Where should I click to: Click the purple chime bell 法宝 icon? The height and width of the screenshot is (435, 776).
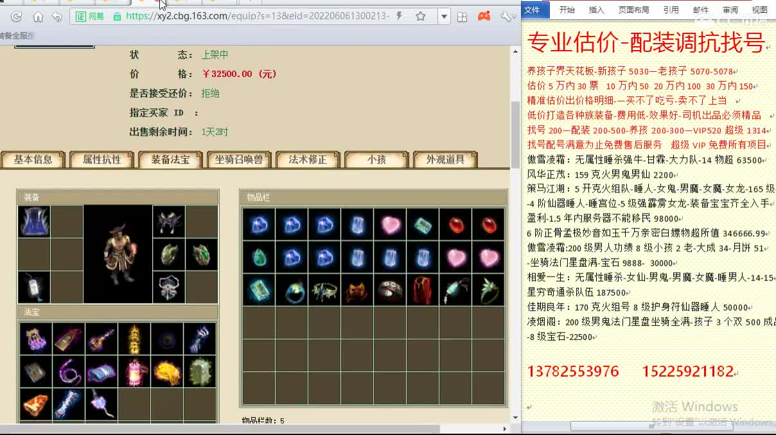(x=35, y=339)
